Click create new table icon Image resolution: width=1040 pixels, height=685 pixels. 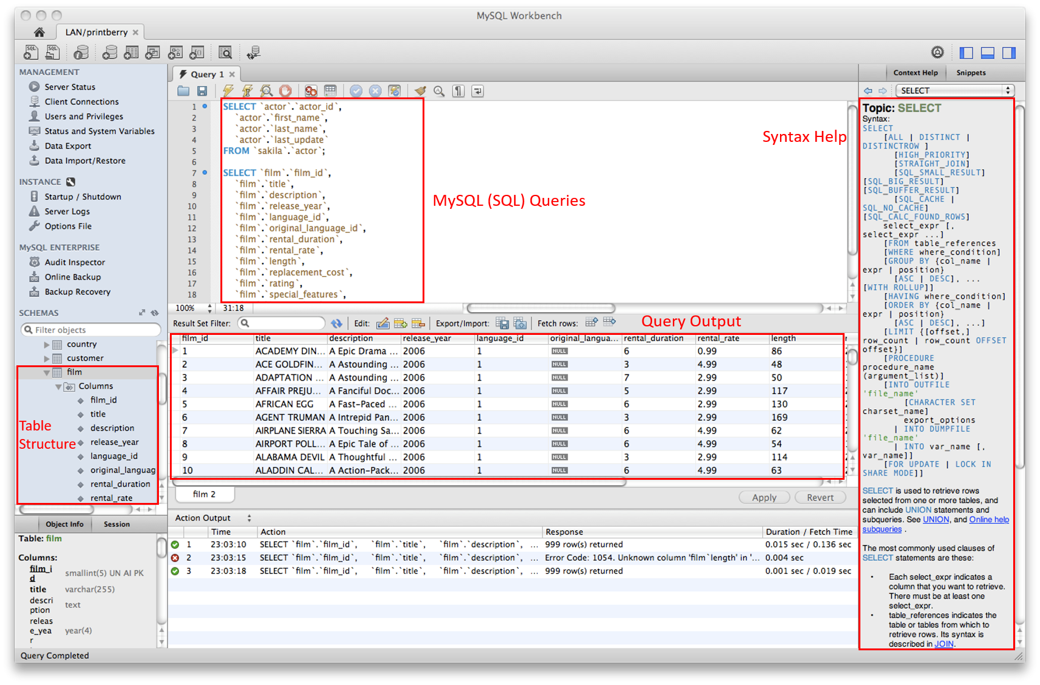[x=131, y=53]
